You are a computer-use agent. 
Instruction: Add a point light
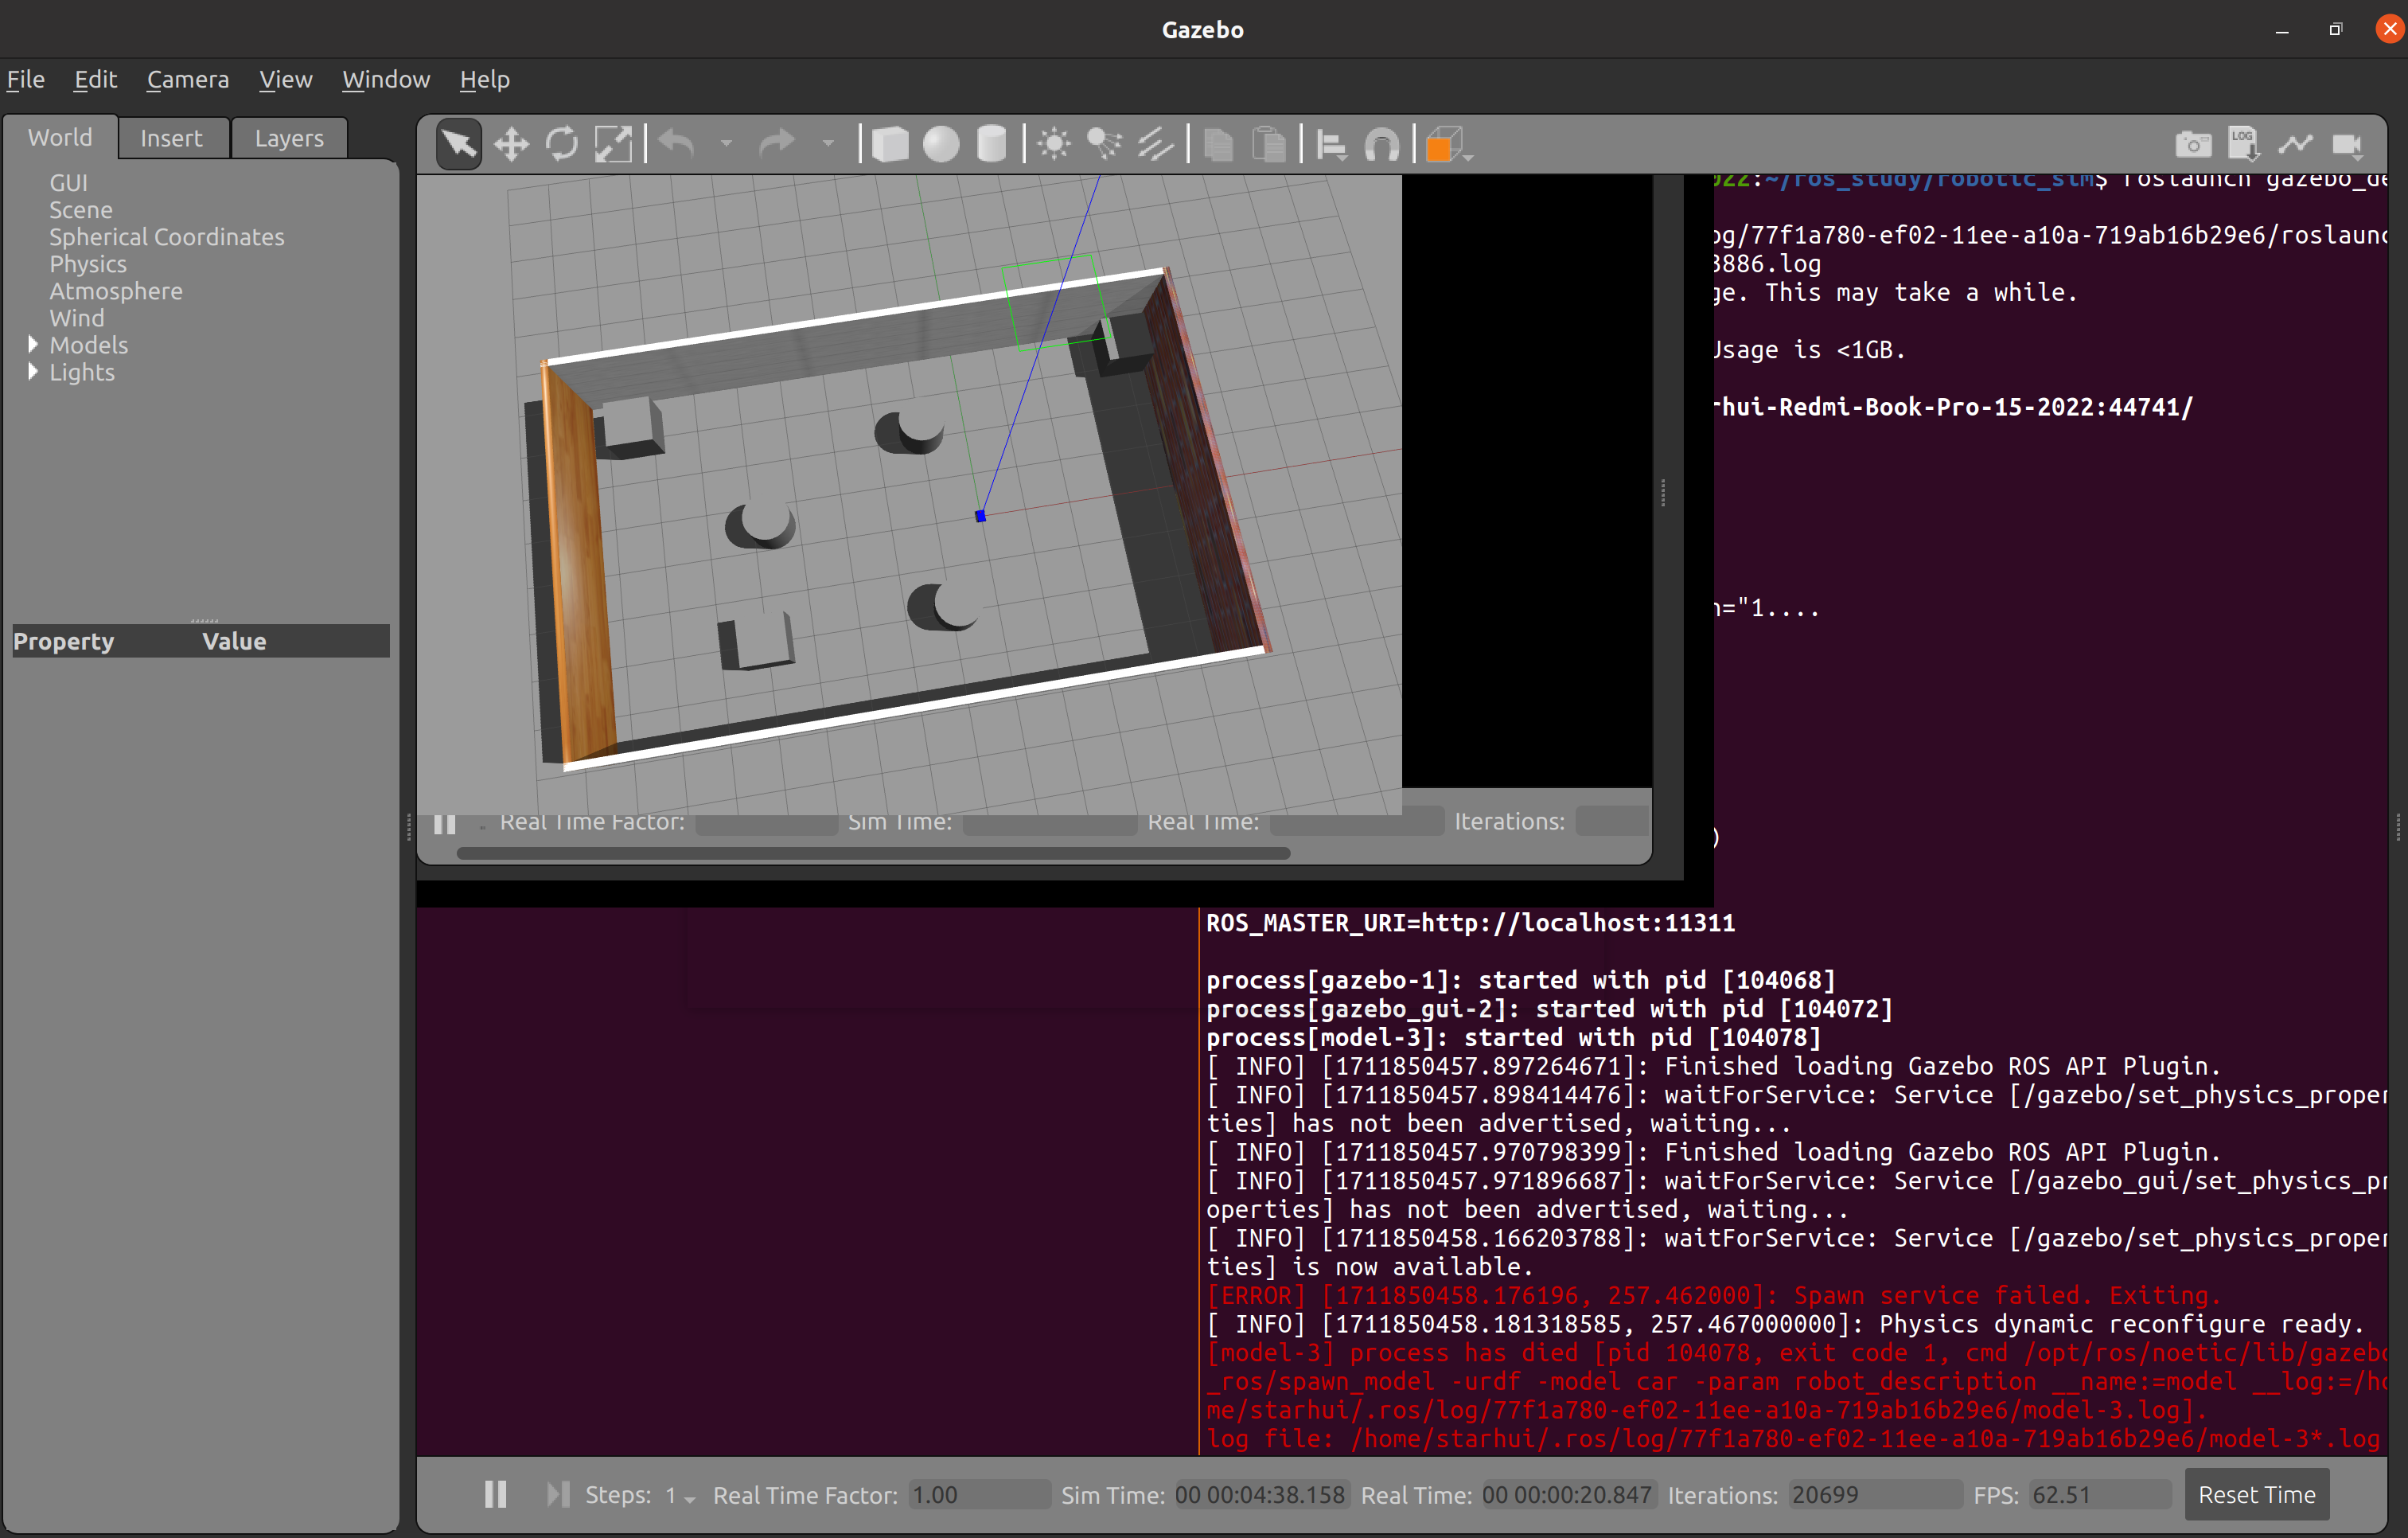1053,144
